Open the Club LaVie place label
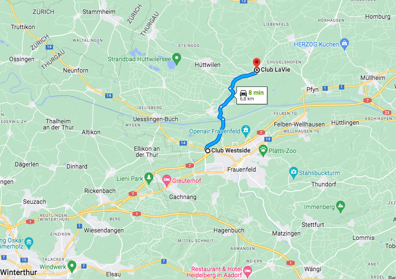Image resolution: width=396 pixels, height=279 pixels. pos(275,70)
